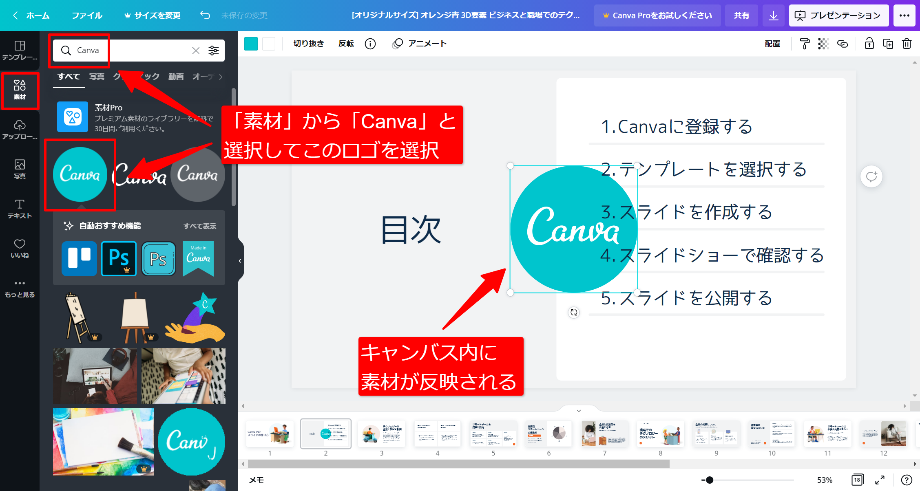Collapse the page thumbnails strip chevron

tap(579, 410)
